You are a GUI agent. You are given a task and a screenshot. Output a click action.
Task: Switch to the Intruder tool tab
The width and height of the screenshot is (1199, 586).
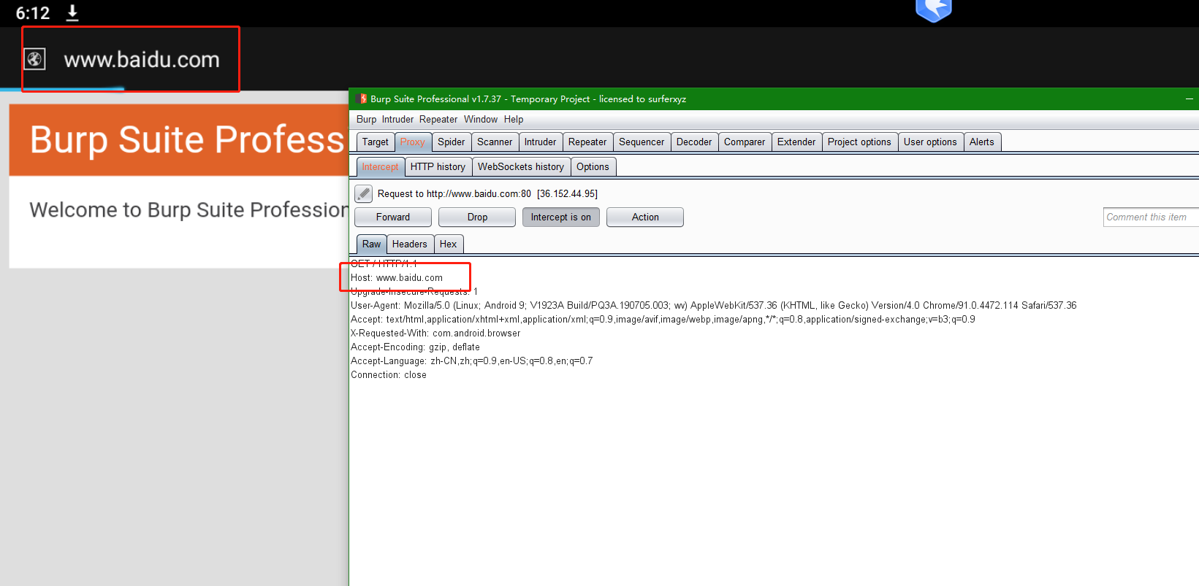click(x=541, y=142)
